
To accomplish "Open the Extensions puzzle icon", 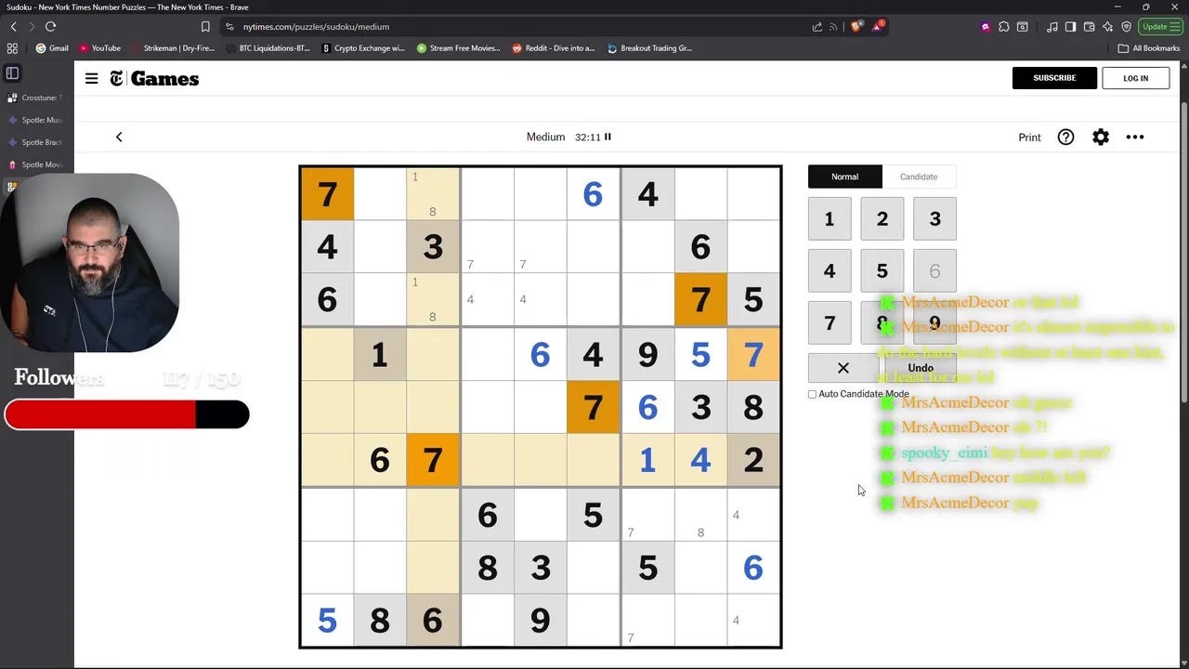I will (x=1004, y=27).
